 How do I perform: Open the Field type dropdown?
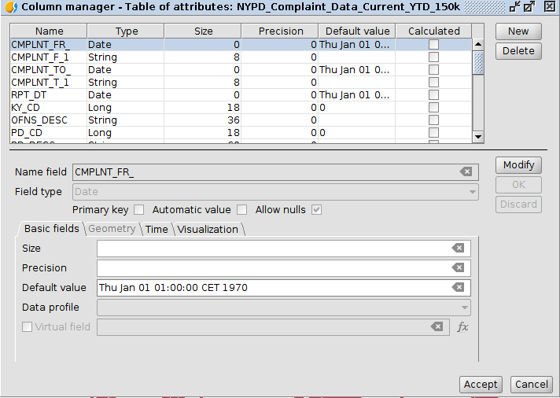pyautogui.click(x=275, y=192)
